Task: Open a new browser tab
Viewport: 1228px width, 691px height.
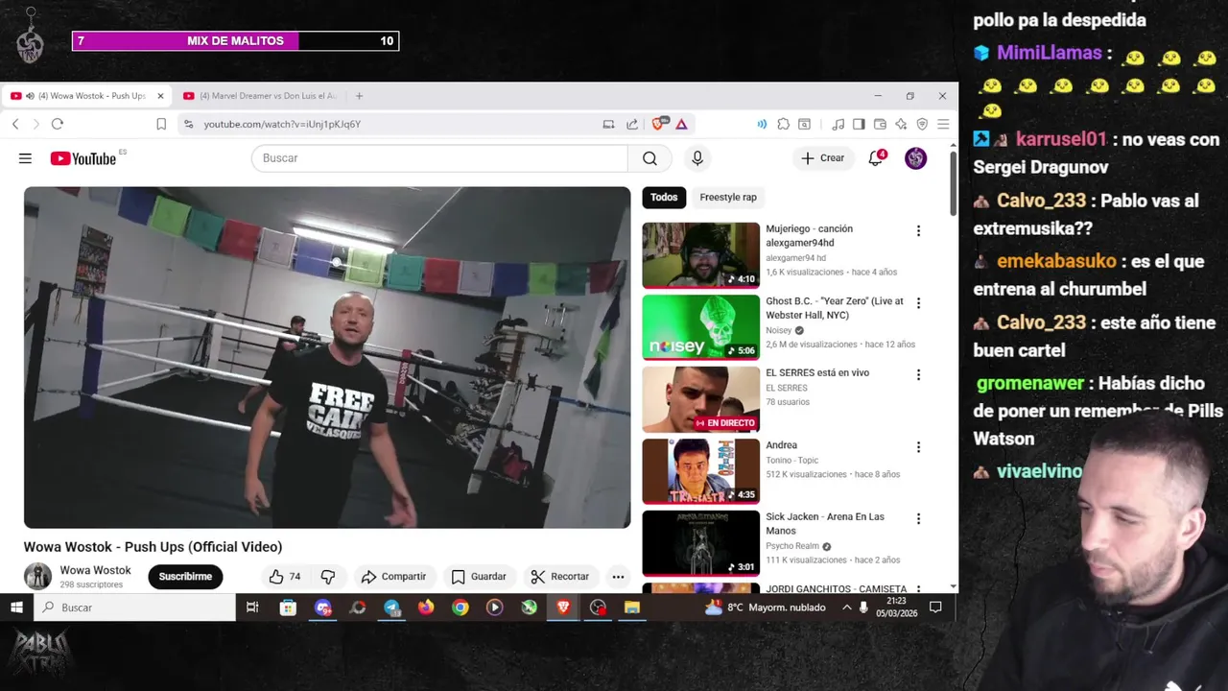Action: point(359,96)
